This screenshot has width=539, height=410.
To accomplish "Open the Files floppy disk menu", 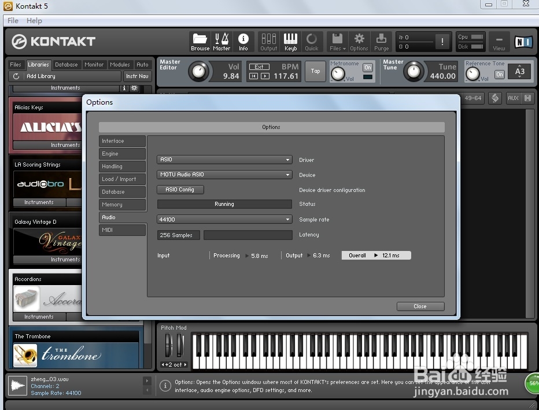I will coord(337,42).
